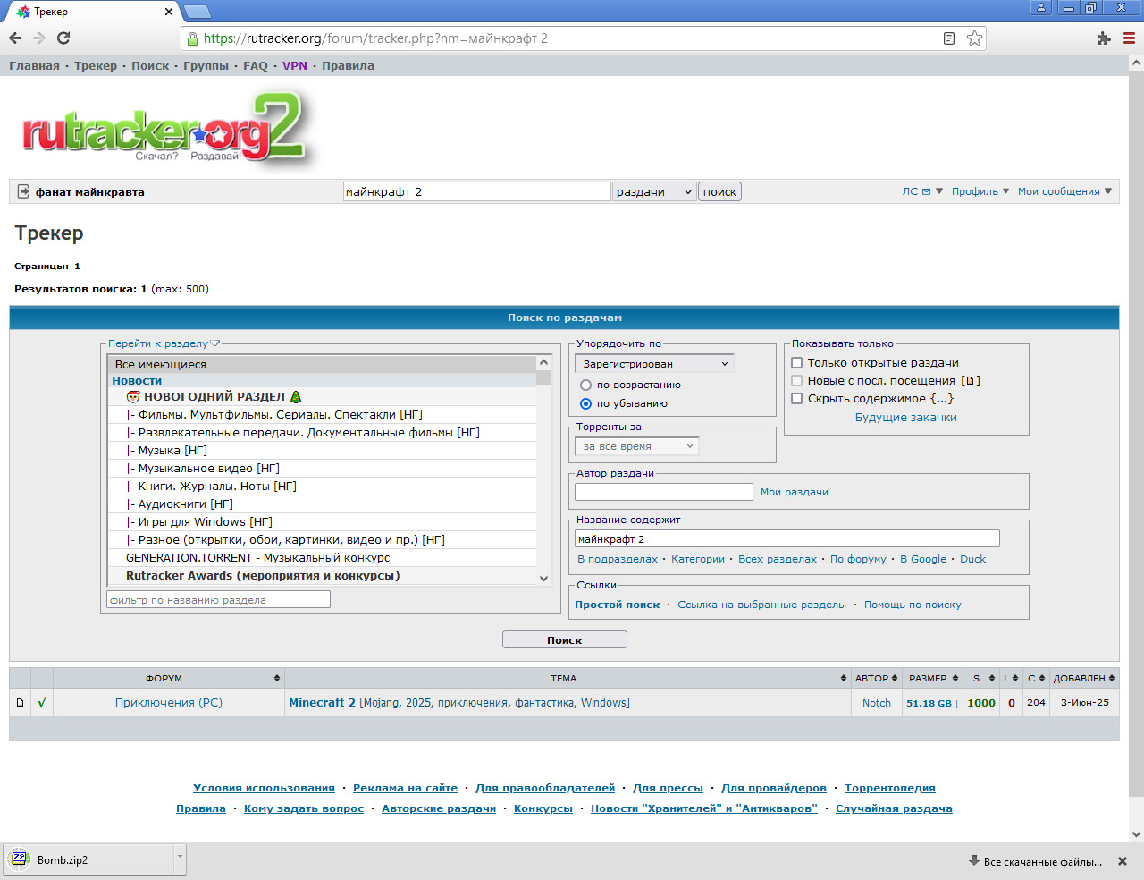
Task: Tick Новые с посл. посещения checkbox
Action: pyautogui.click(x=797, y=381)
